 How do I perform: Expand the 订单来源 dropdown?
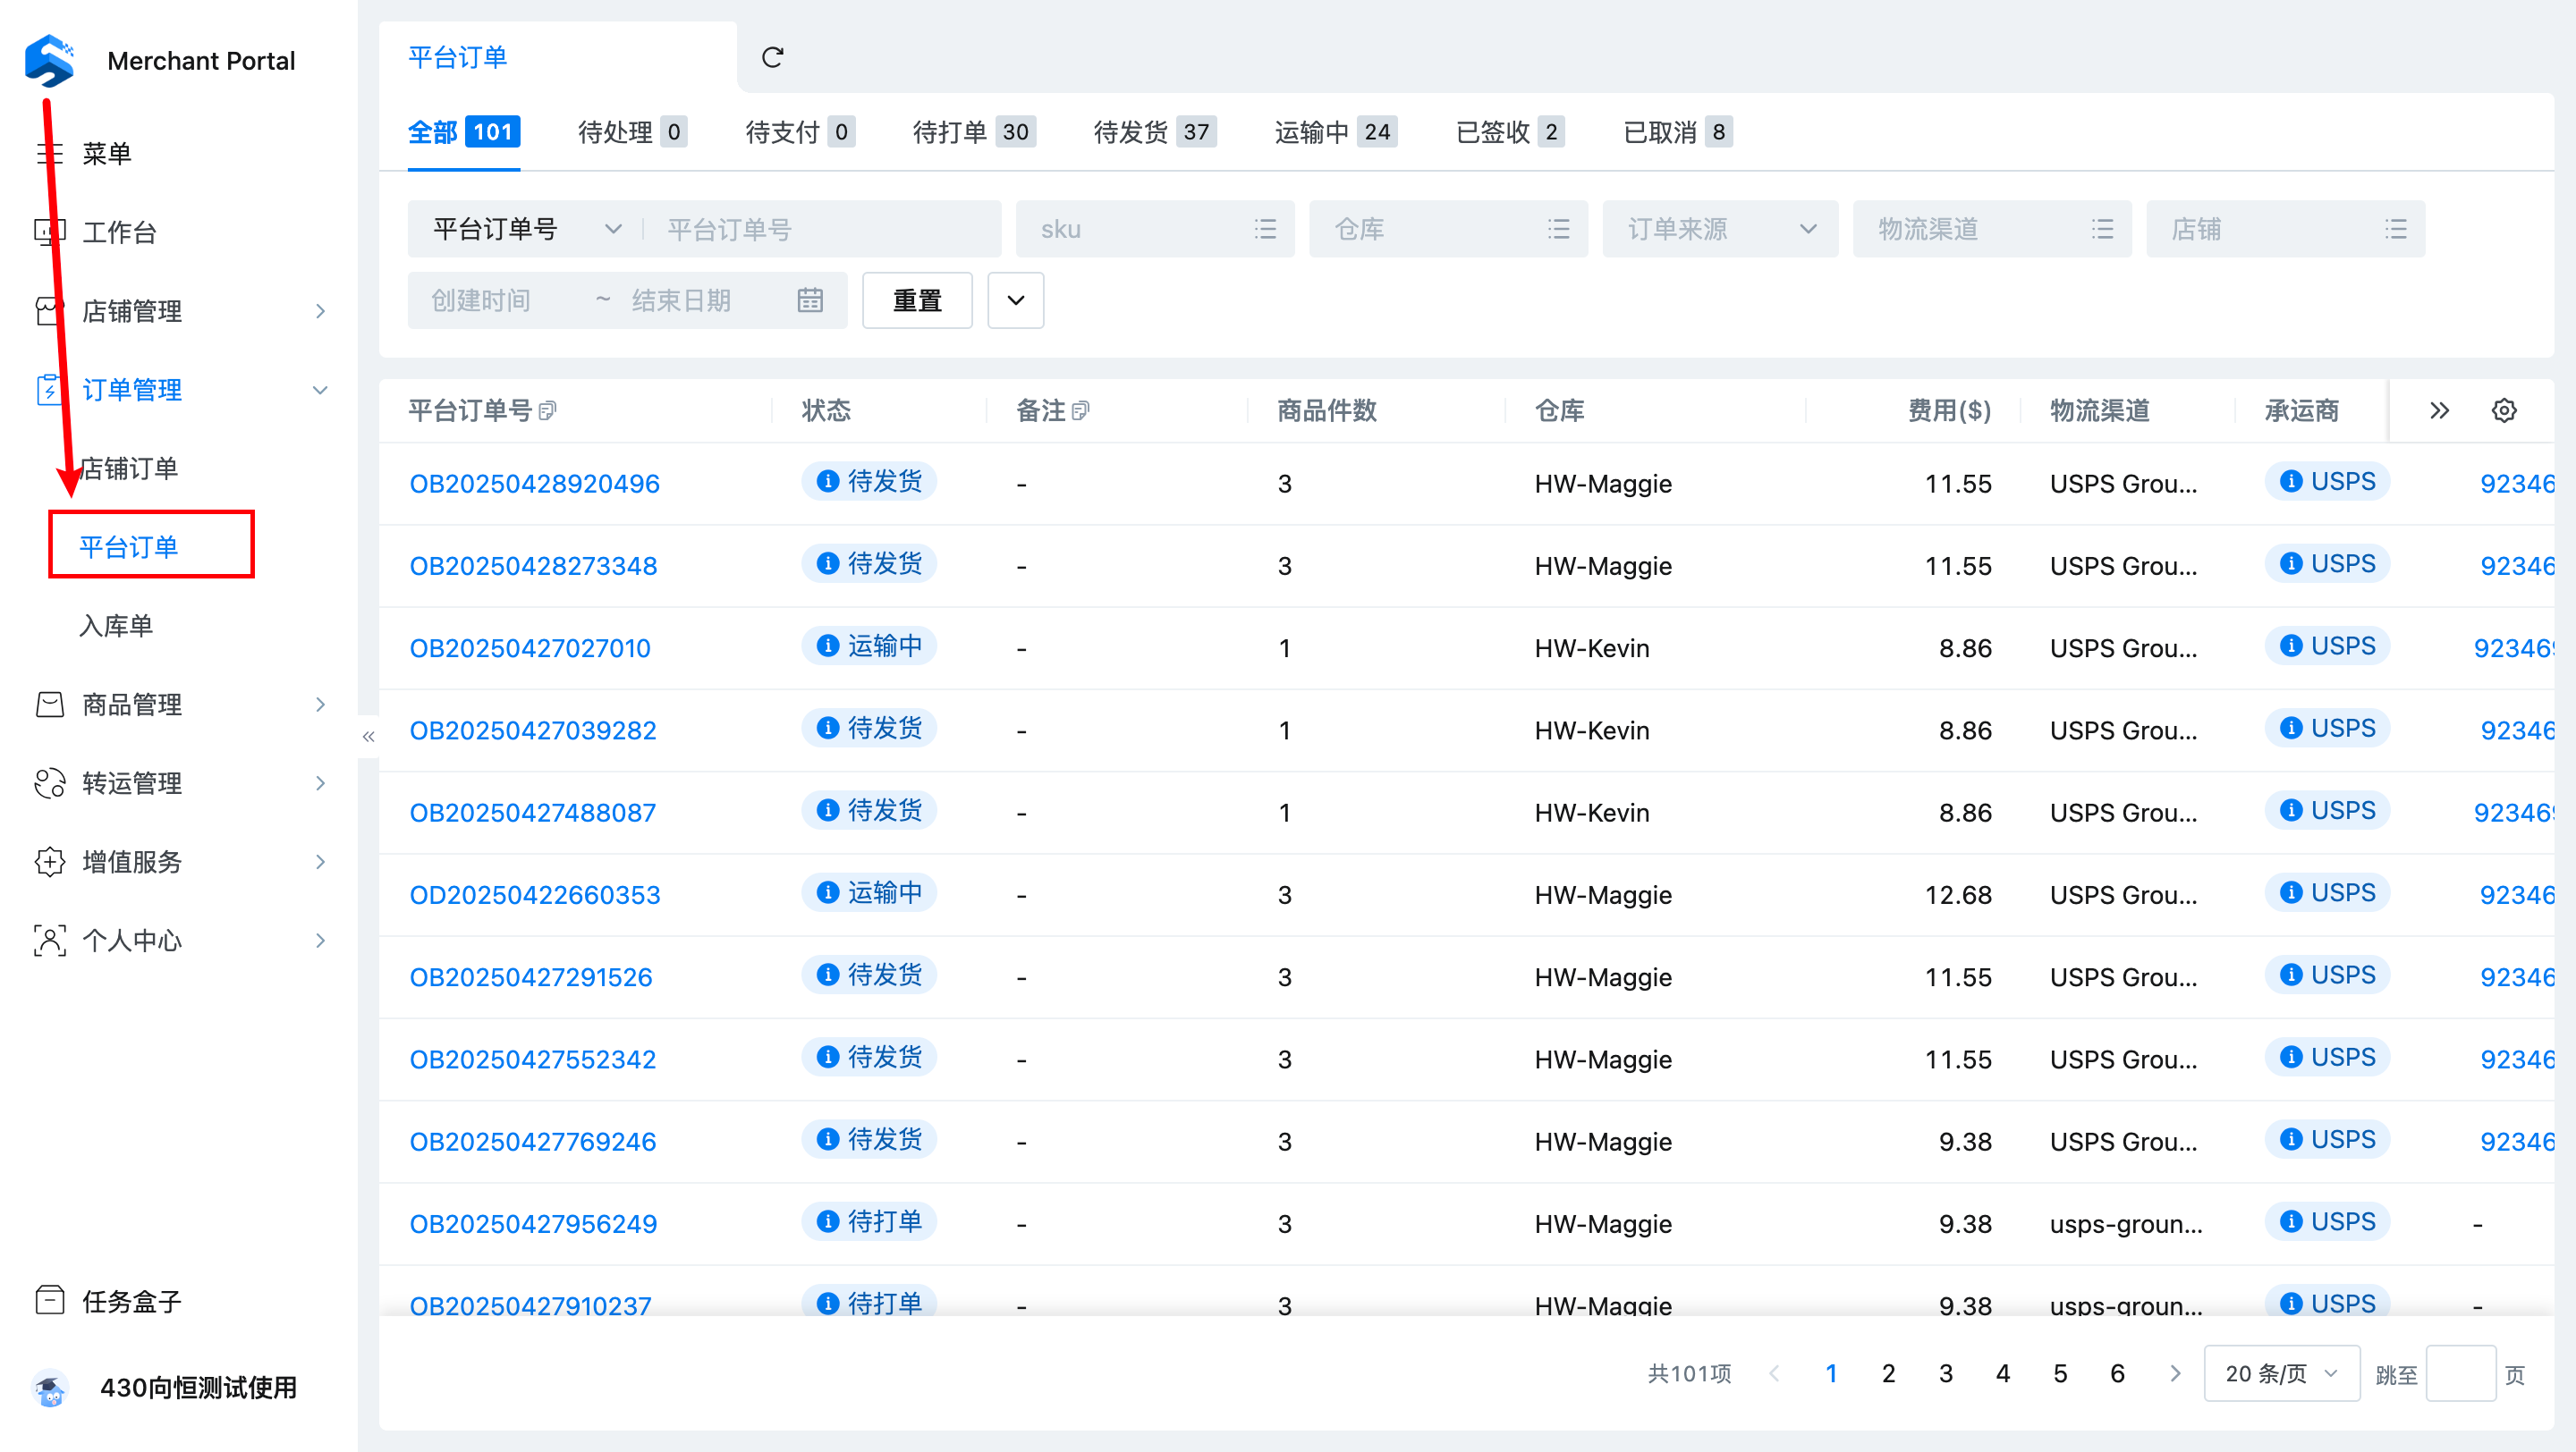click(x=1719, y=229)
